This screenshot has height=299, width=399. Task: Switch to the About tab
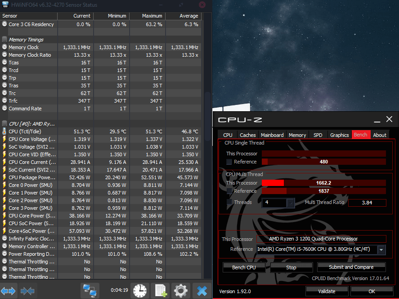click(379, 135)
